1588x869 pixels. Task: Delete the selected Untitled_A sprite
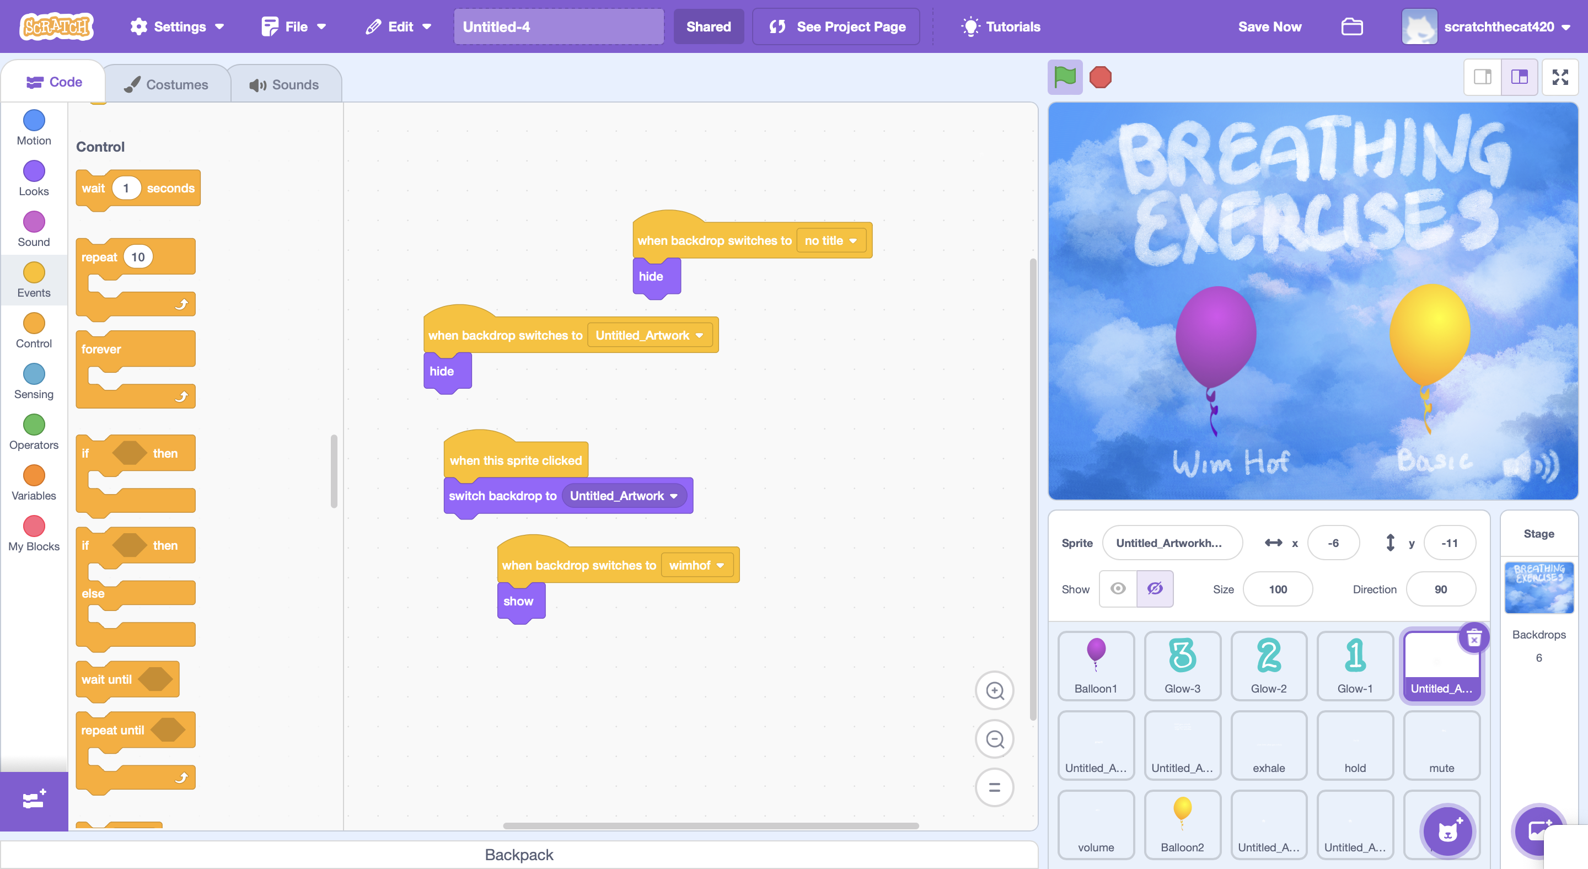[1474, 639]
